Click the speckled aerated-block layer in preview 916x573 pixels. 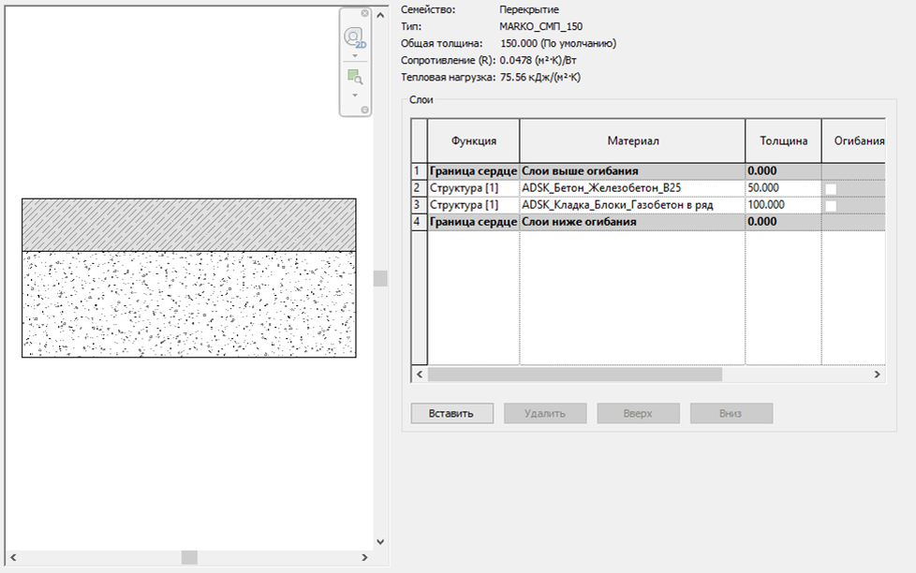[x=188, y=304]
